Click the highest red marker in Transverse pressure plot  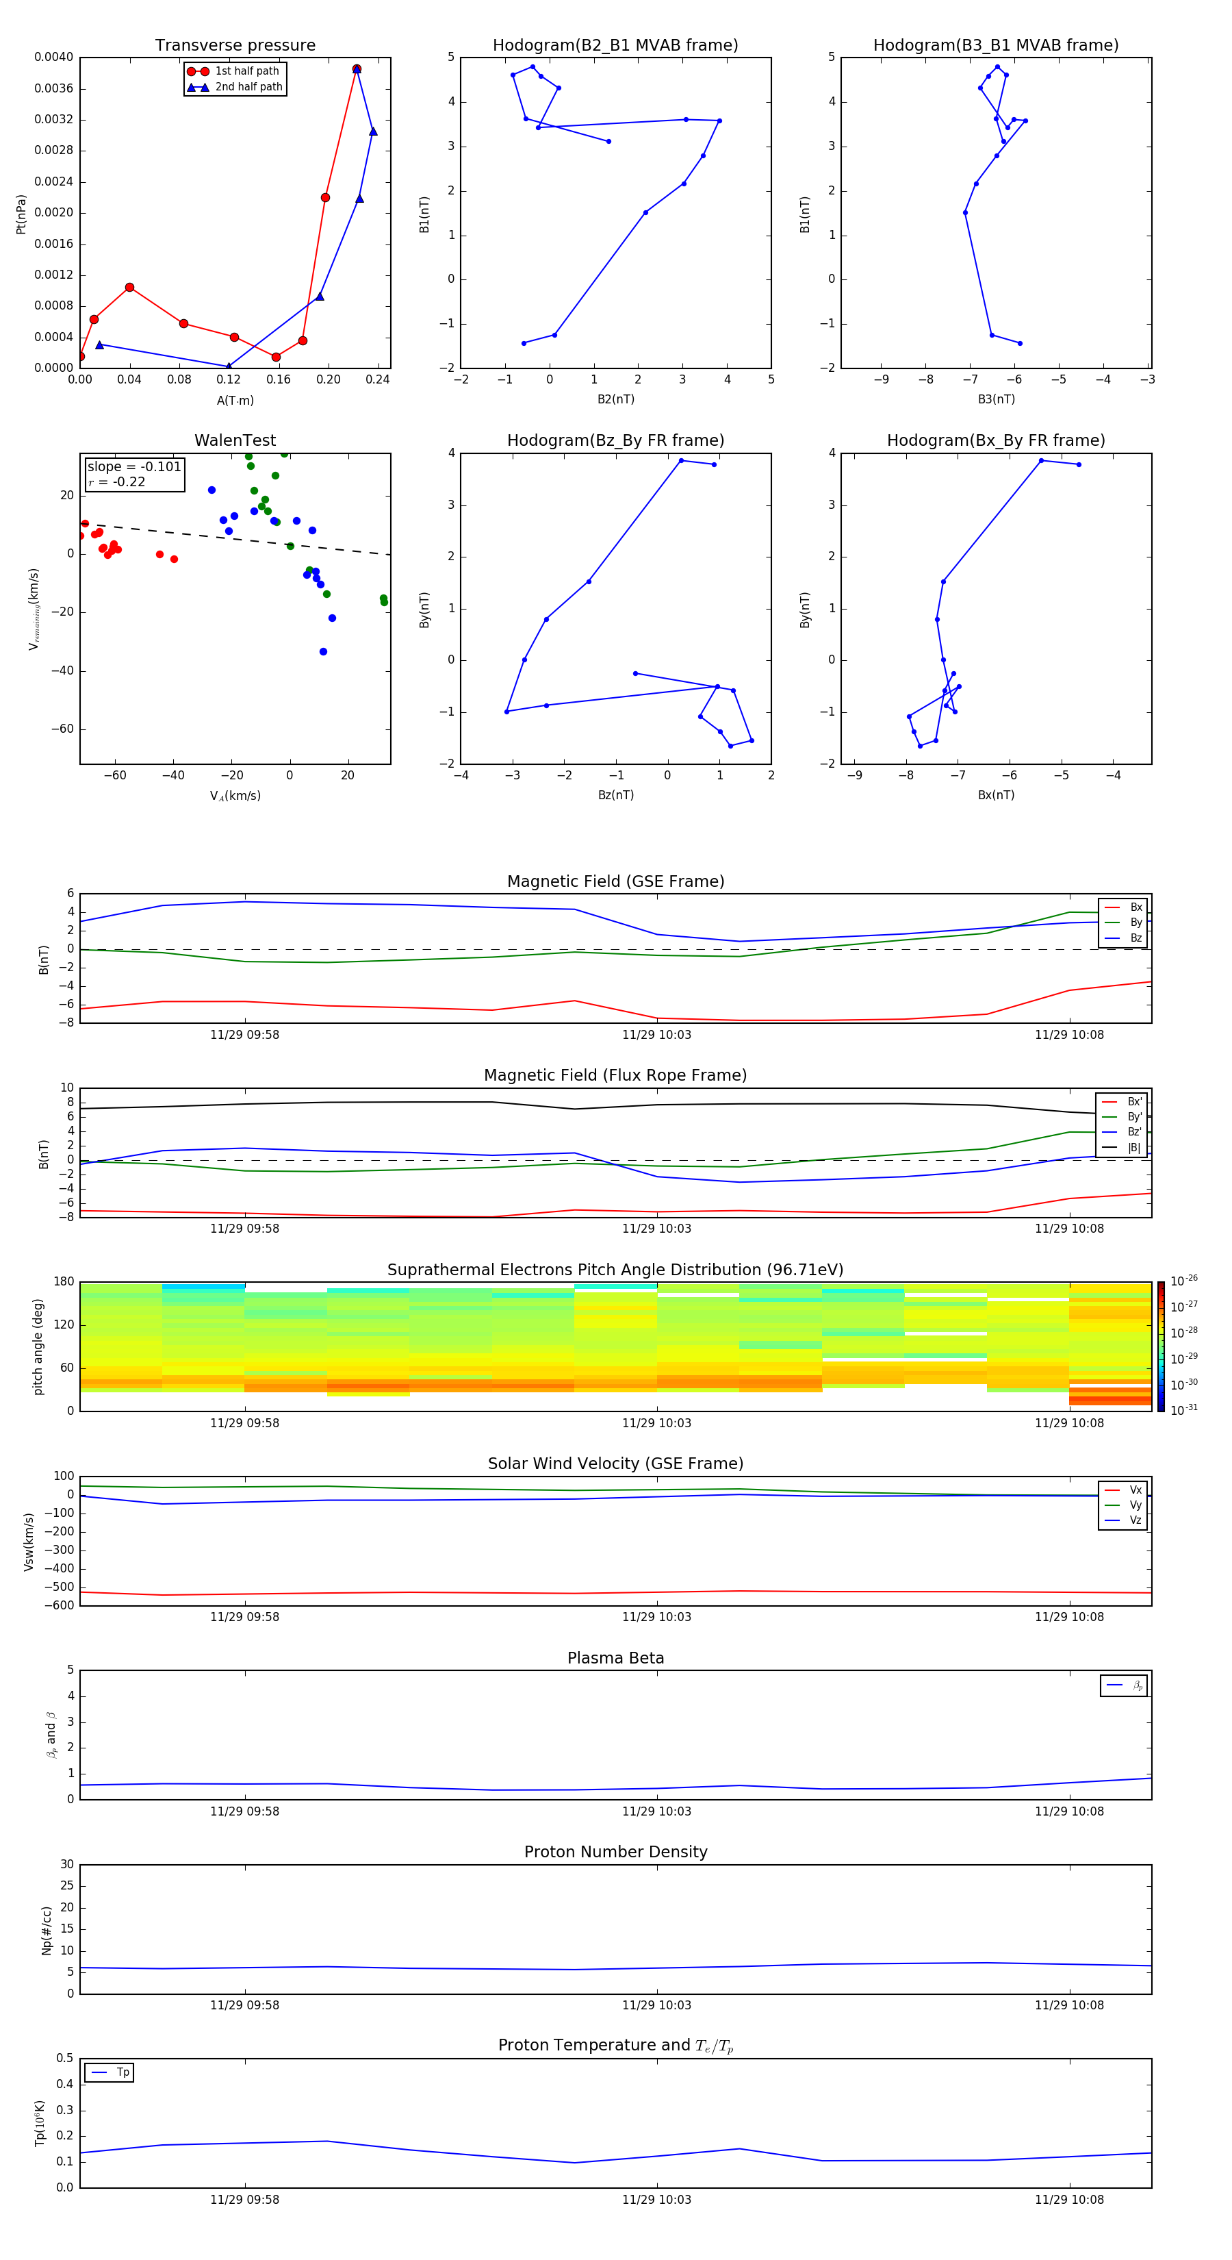coord(356,69)
